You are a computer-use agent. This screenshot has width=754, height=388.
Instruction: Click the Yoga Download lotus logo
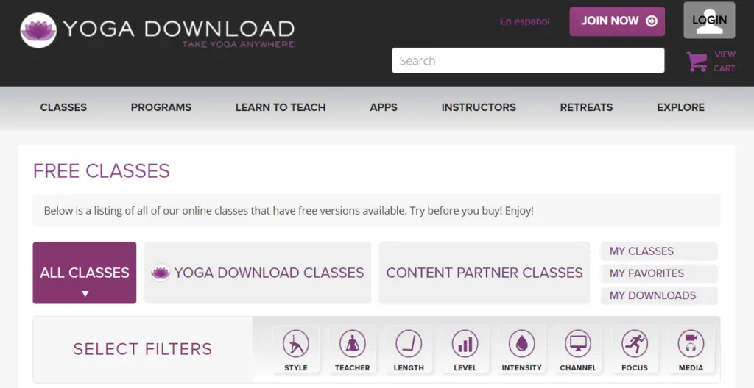(x=38, y=30)
